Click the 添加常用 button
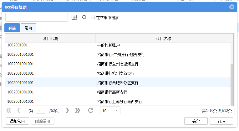The width and height of the screenshot is (239, 131). [17, 121]
